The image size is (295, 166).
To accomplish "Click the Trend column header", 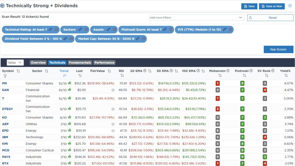I will coord(64,71).
